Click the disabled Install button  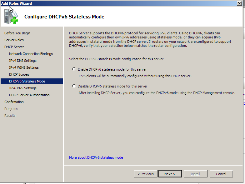pos(196,174)
